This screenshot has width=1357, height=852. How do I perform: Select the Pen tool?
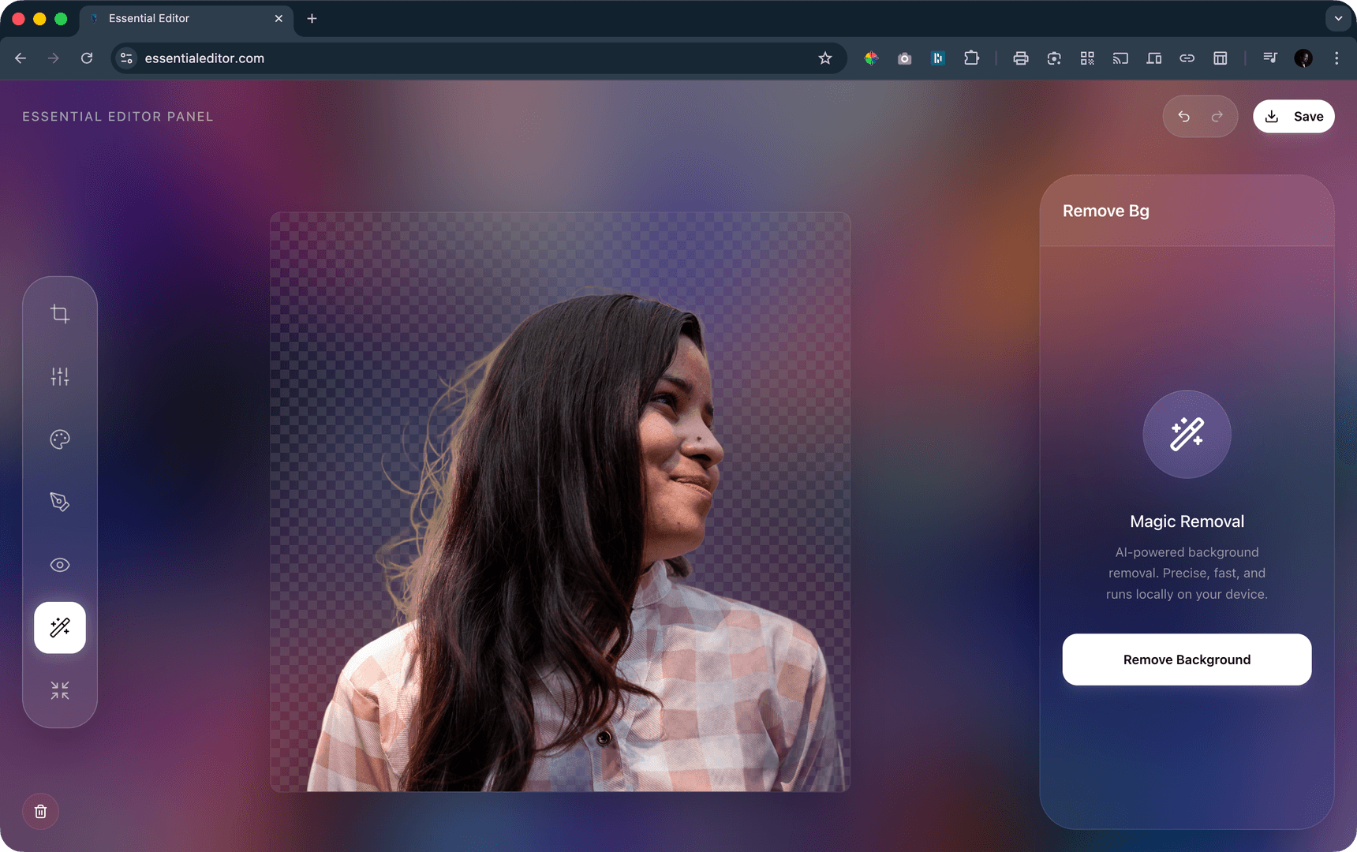point(60,502)
